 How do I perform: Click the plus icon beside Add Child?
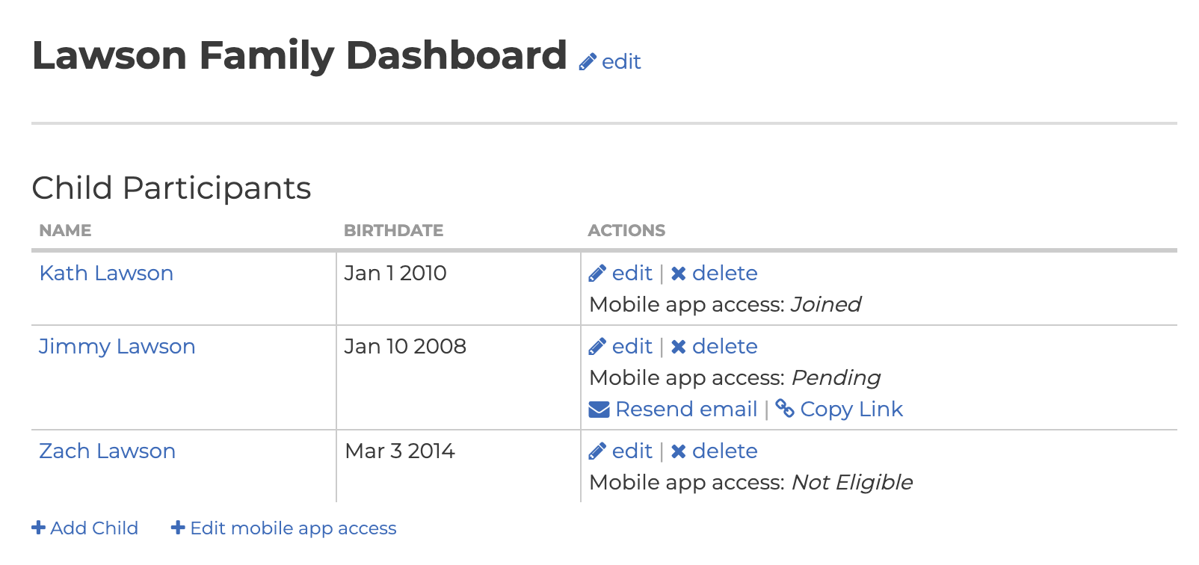coord(39,528)
